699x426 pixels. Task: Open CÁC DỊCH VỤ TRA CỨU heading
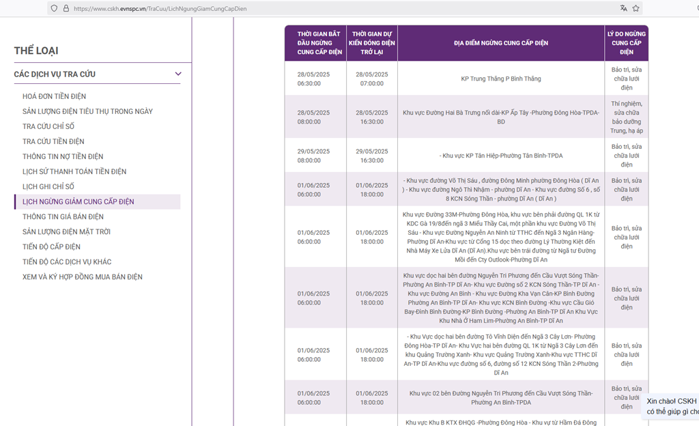[55, 74]
